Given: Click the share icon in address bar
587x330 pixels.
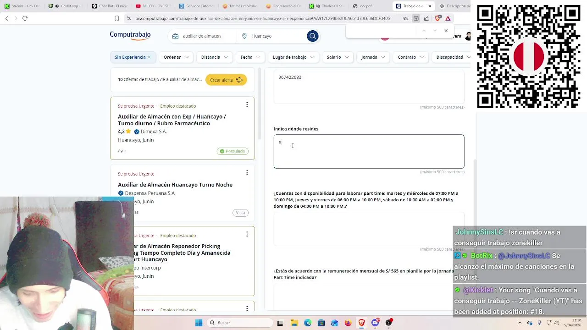Looking at the screenshot, I should coord(426,18).
